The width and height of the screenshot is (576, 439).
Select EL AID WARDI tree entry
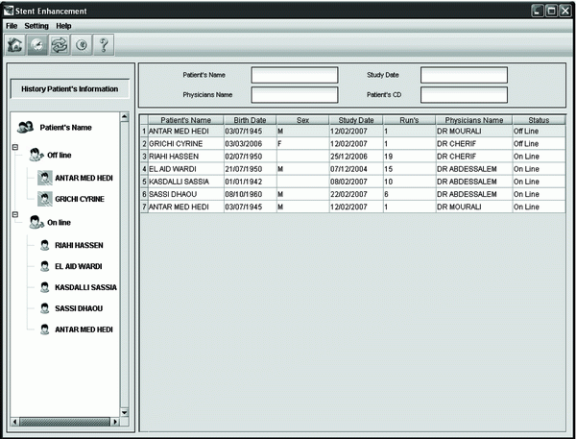[79, 266]
